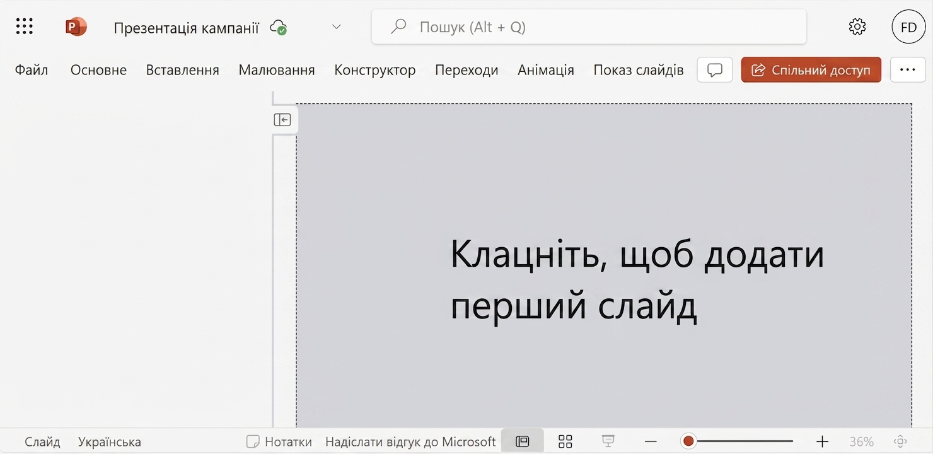Expand the file name dropdown chevron

coord(337,27)
